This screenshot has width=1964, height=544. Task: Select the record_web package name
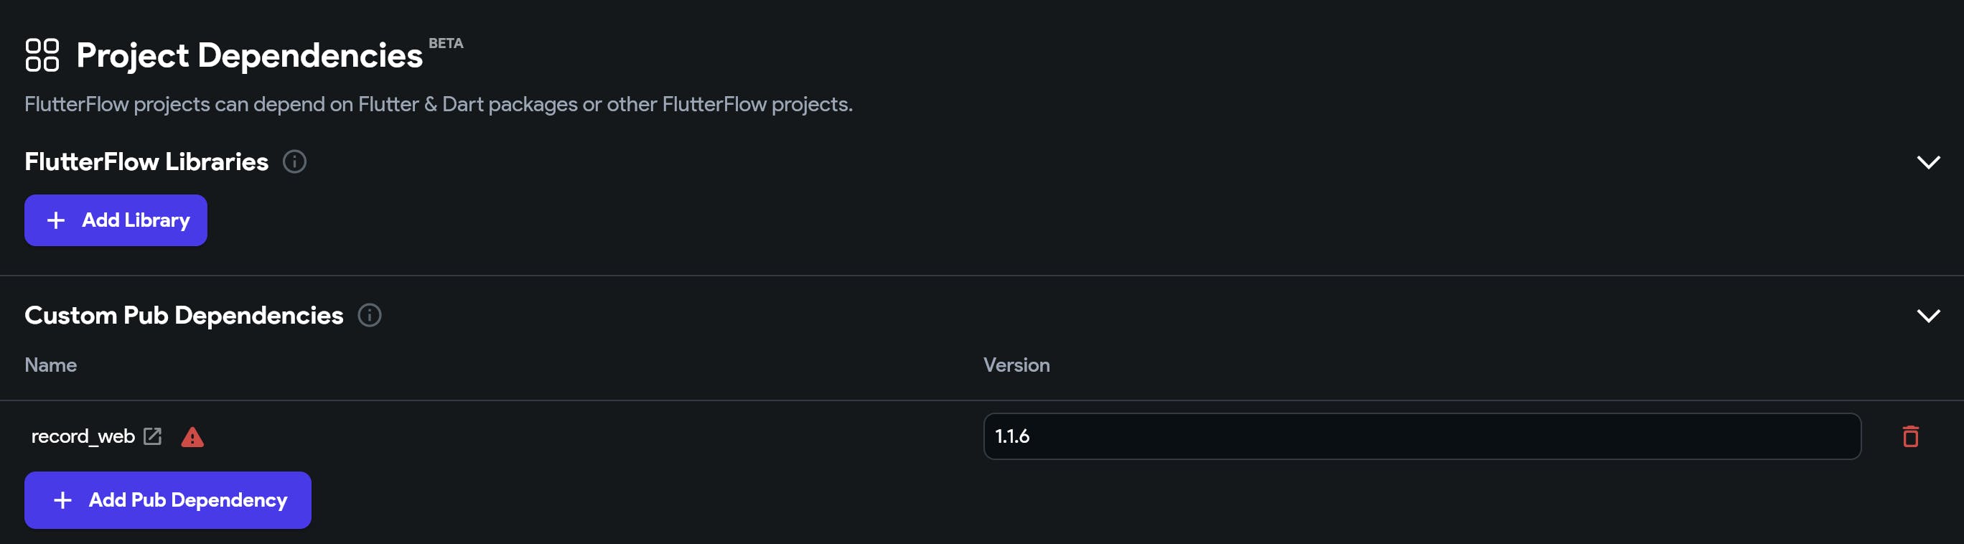83,436
